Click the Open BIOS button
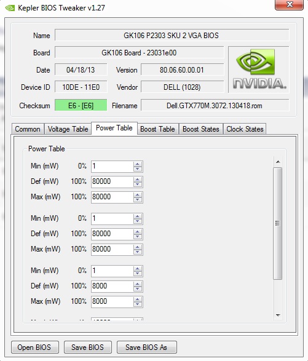308x361 pixels. [35, 347]
